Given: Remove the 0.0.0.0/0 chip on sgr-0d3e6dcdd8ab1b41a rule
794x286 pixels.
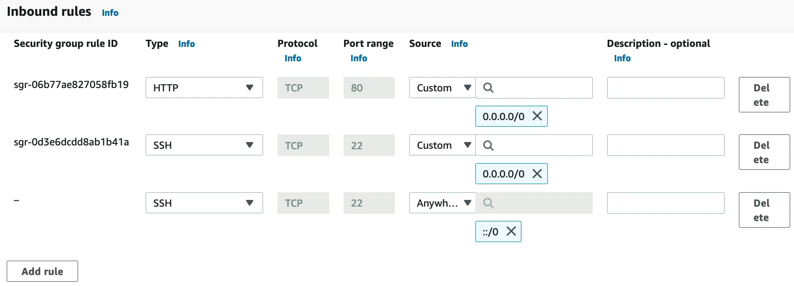Looking at the screenshot, I should point(537,174).
